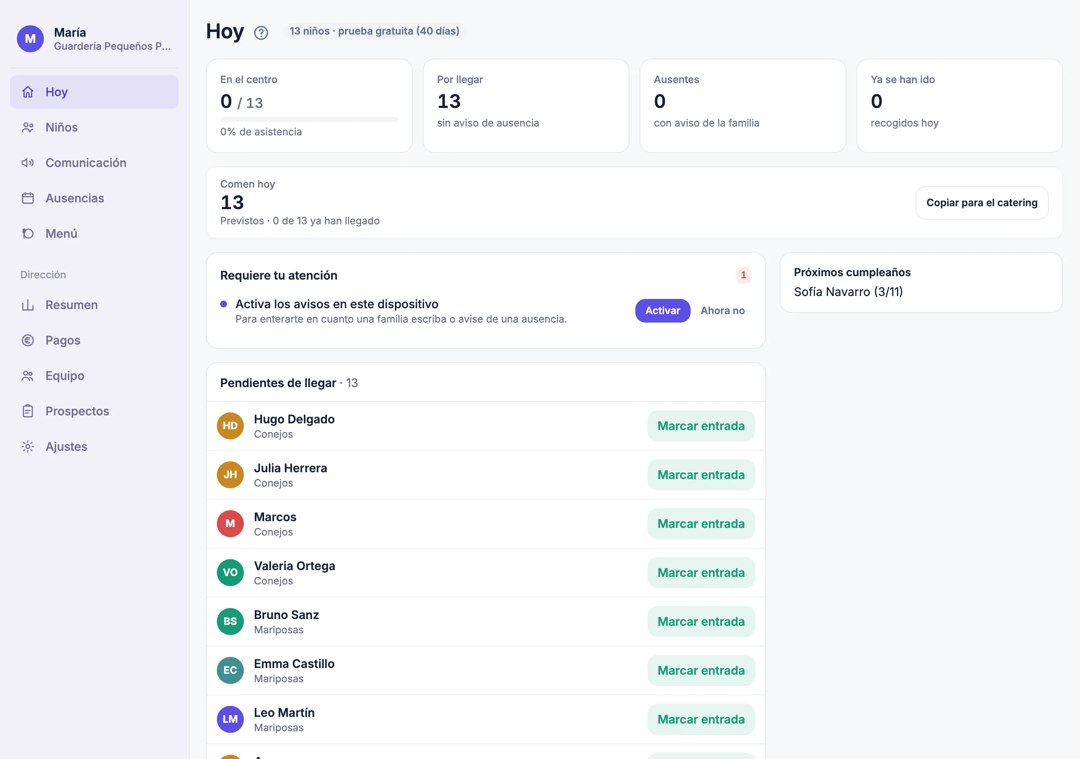1080x759 pixels.
Task: Click Sofía Navarro (3/11) birthday entry
Action: pyautogui.click(x=848, y=291)
